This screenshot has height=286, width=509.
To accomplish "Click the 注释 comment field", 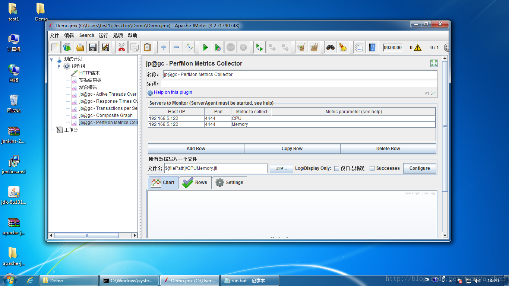I will pos(299,84).
